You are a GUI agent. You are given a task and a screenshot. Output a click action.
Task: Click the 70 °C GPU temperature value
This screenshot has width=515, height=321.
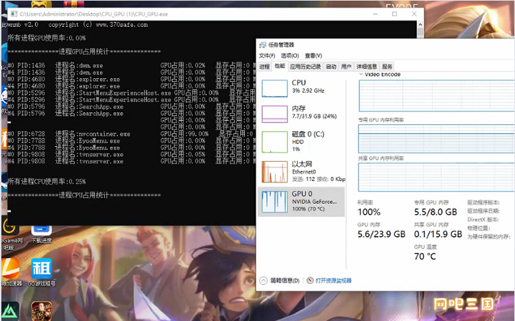[425, 257]
